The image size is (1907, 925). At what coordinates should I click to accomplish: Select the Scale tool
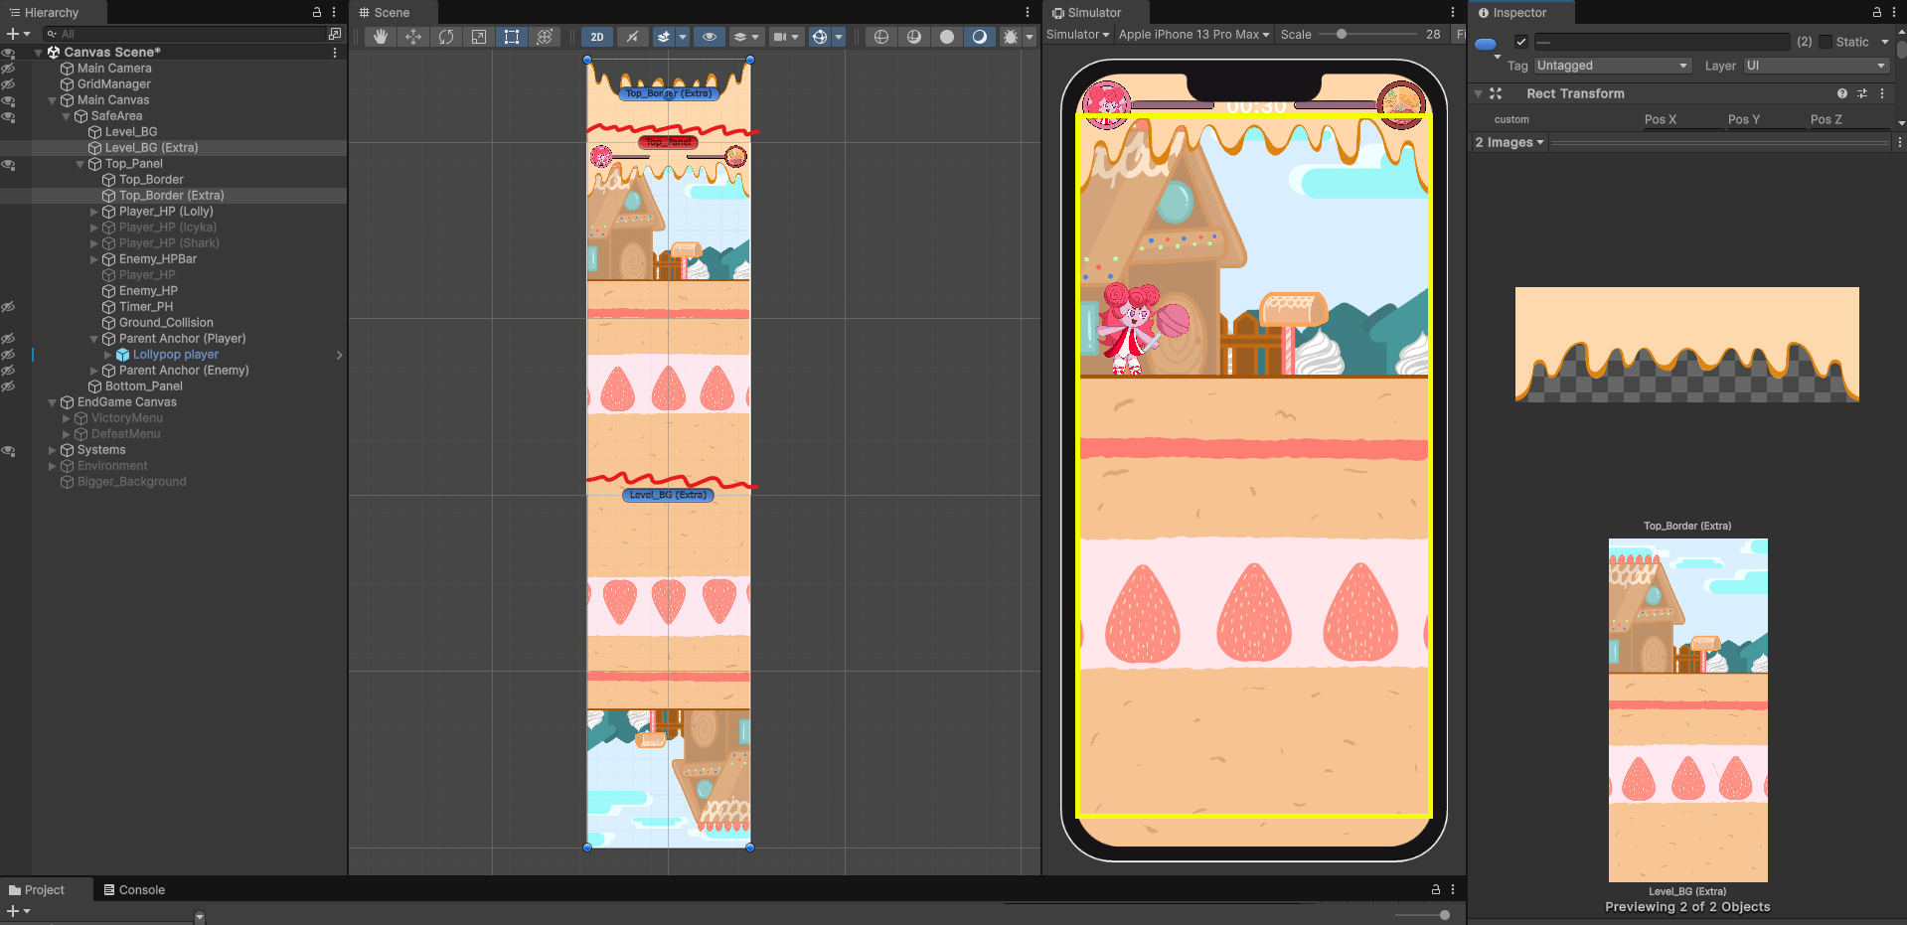pyautogui.click(x=479, y=37)
